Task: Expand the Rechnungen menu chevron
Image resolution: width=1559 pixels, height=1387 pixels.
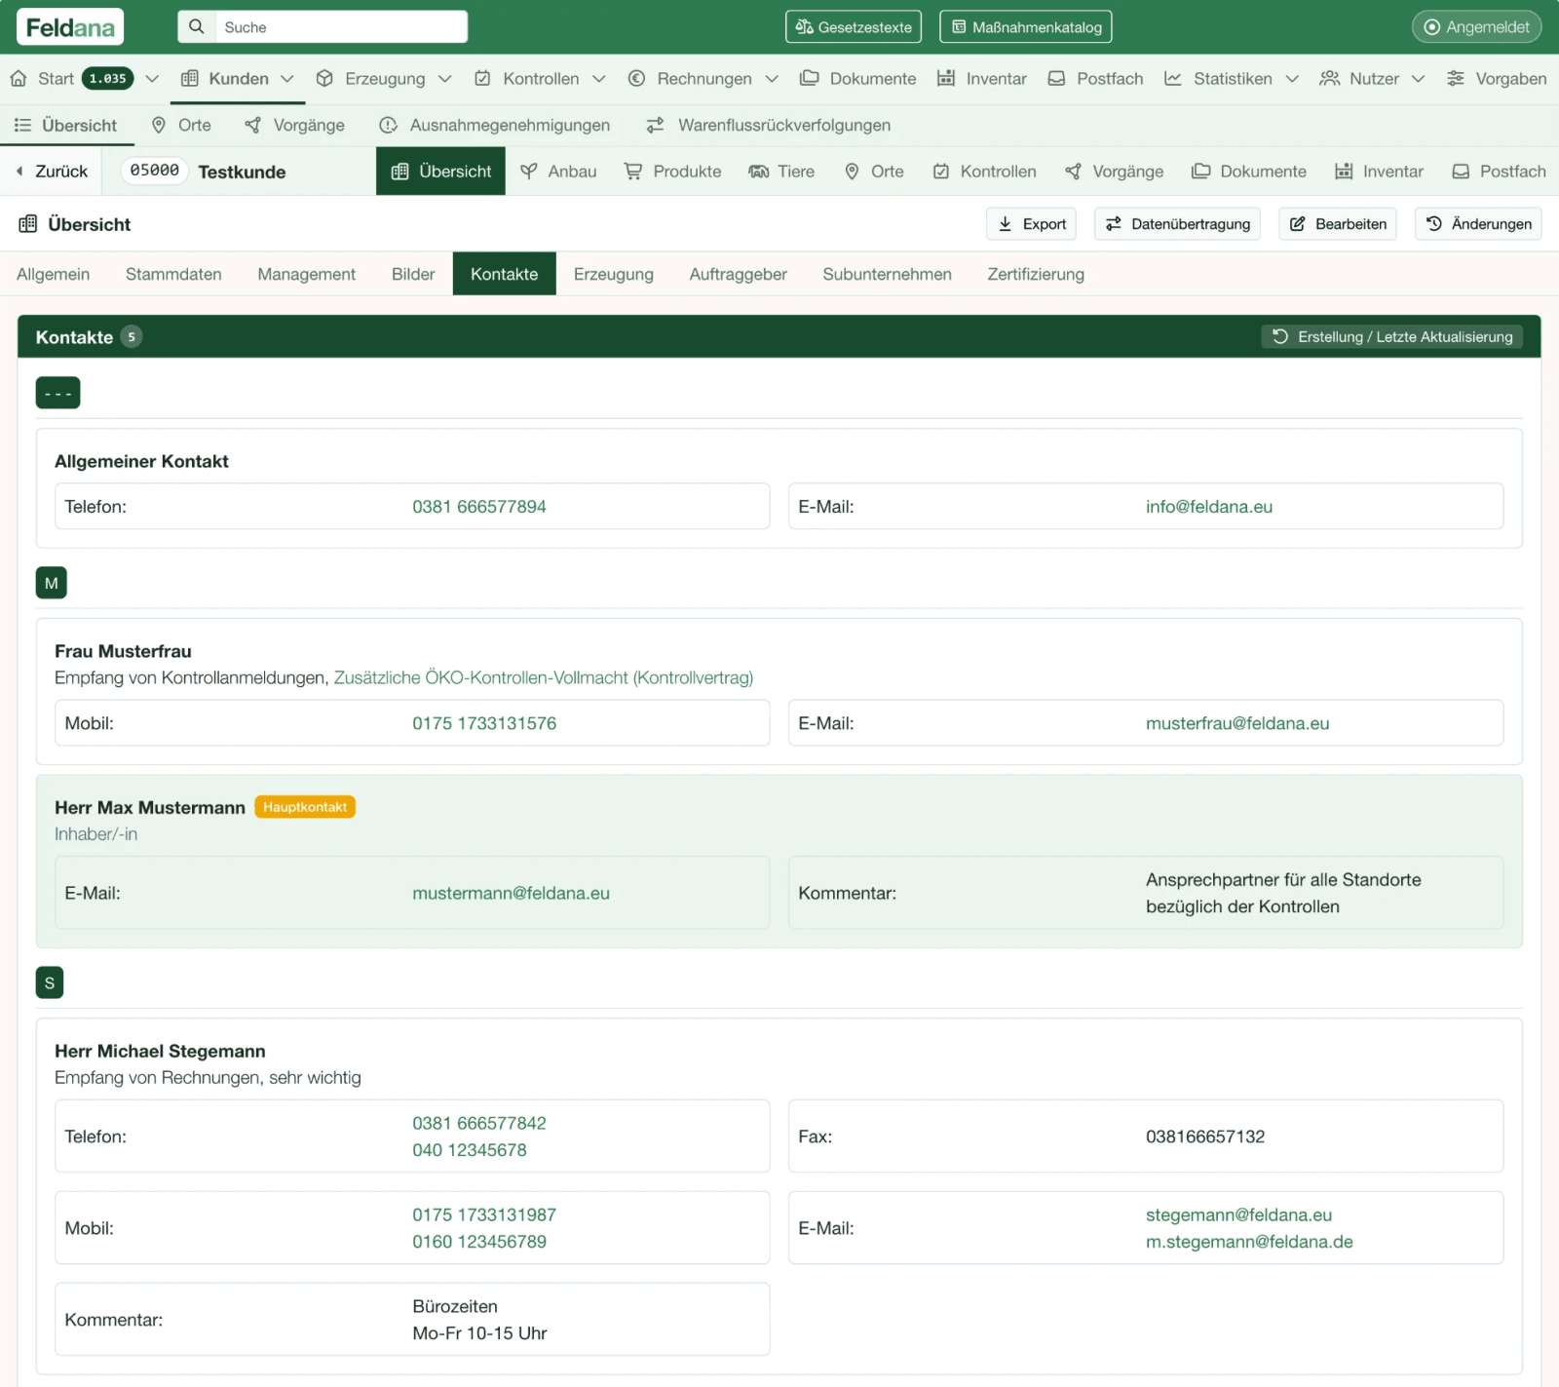Action: point(772,79)
